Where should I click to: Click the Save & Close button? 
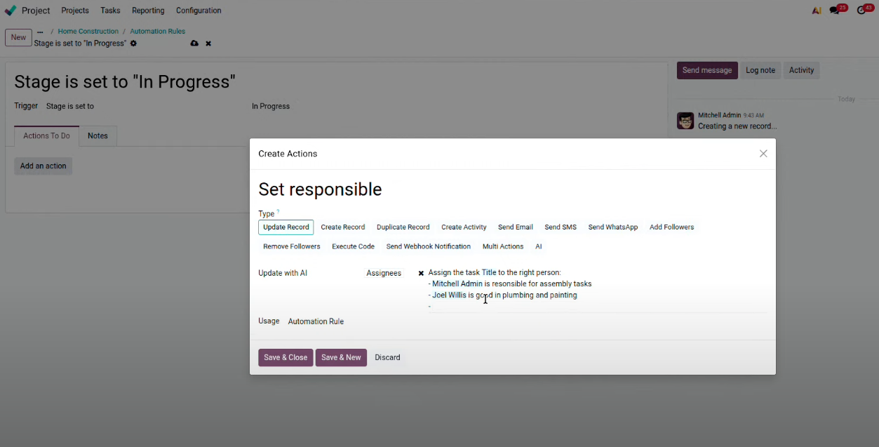pyautogui.click(x=286, y=358)
